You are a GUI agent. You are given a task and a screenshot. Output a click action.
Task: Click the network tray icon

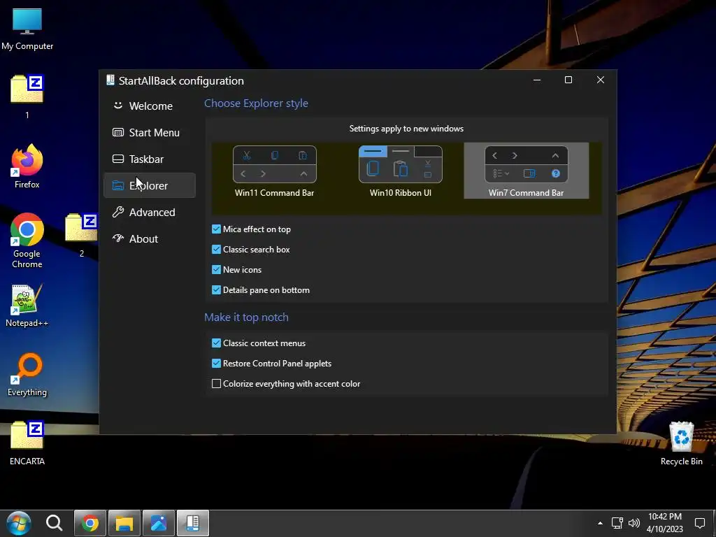tap(617, 523)
